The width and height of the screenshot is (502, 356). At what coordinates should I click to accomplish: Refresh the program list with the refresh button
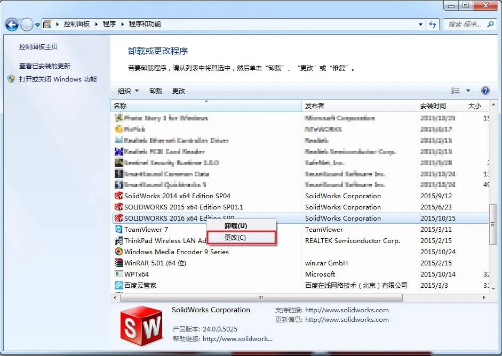[433, 25]
